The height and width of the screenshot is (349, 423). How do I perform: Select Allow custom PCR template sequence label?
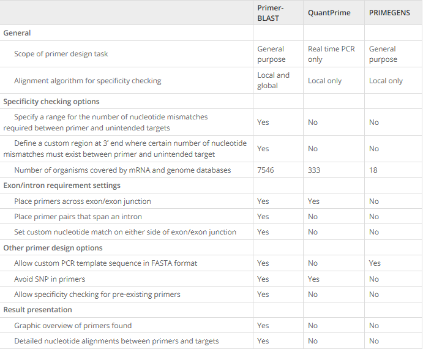pos(105,263)
